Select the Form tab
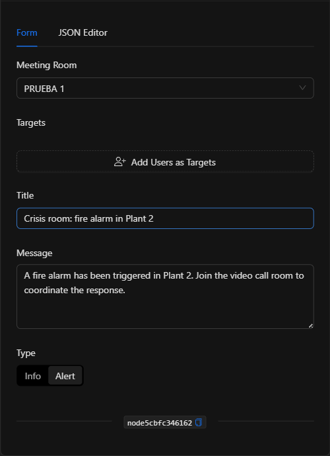 click(27, 32)
